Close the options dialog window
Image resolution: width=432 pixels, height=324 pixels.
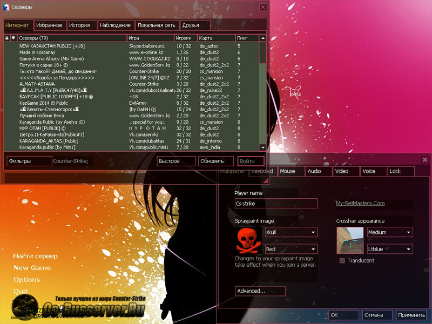coord(425,159)
